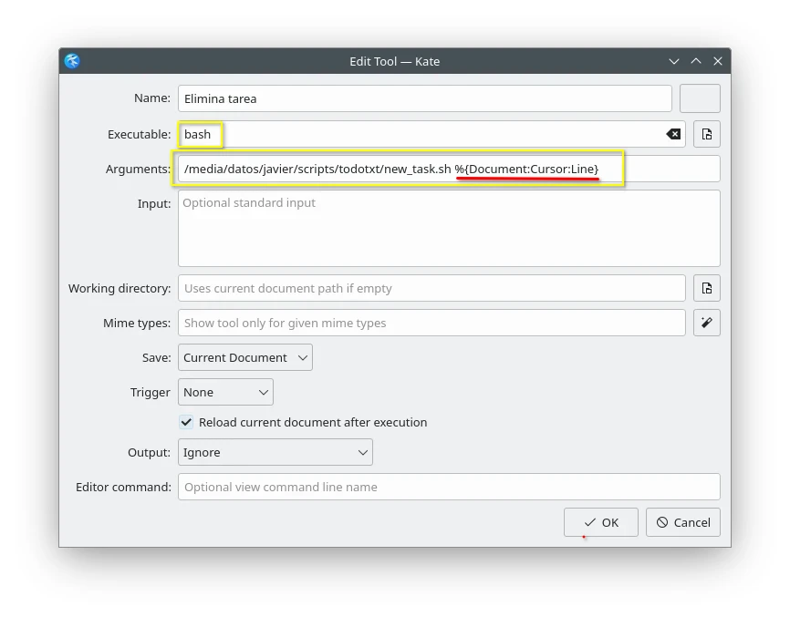The width and height of the screenshot is (790, 617).
Task: Clear the Executable field with backspace icon
Action: point(673,134)
